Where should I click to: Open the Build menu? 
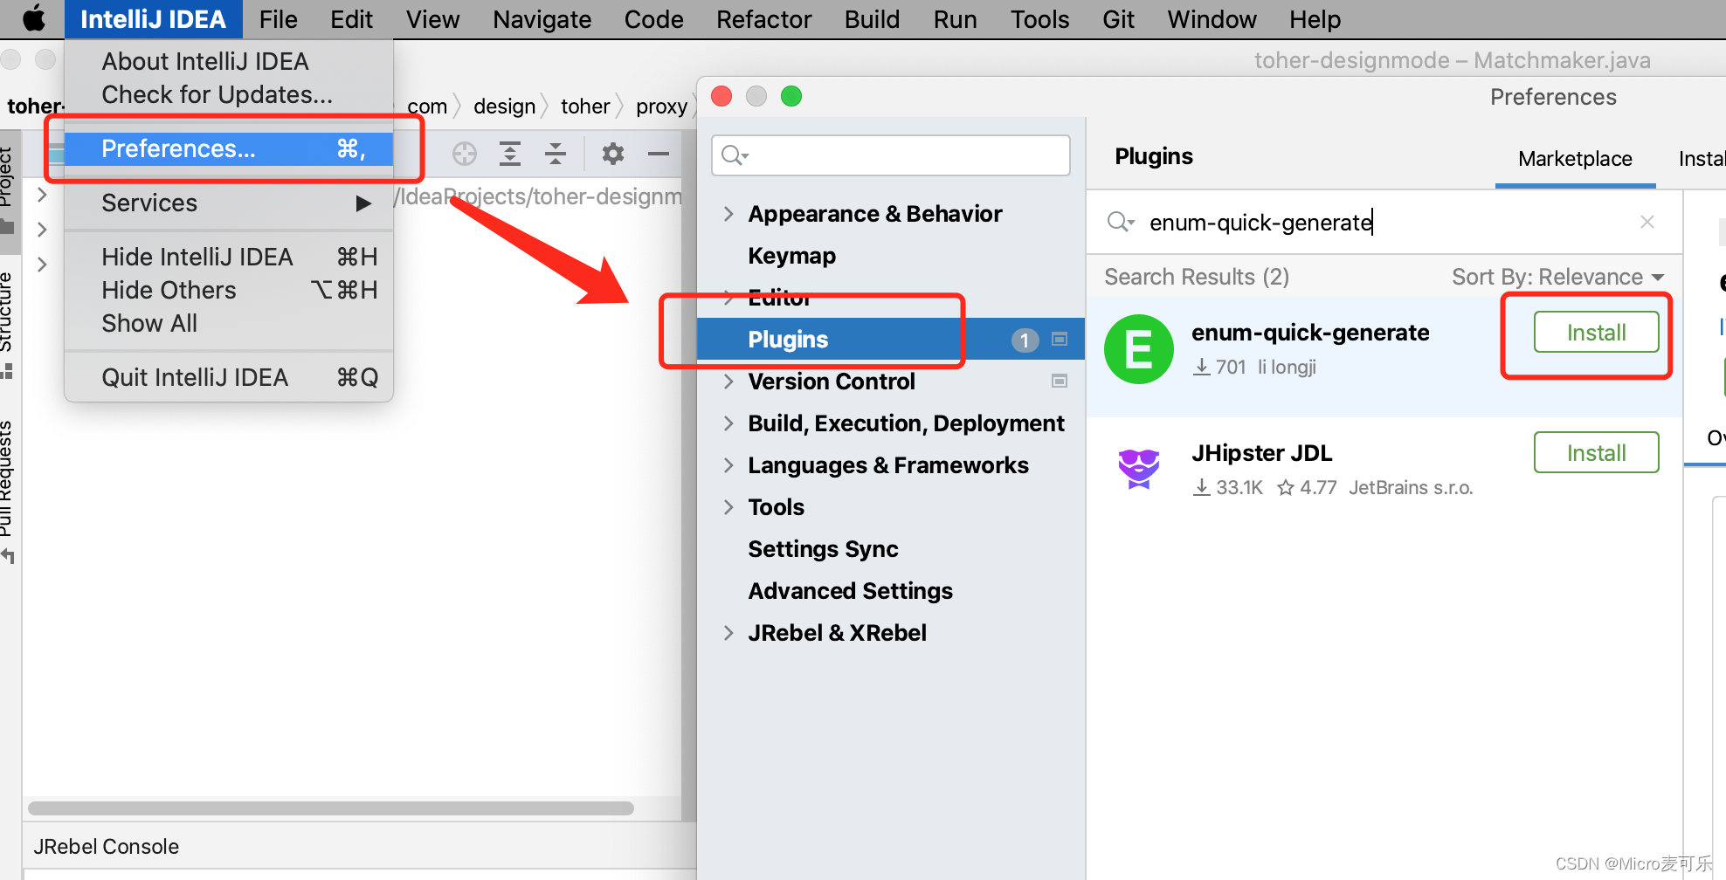point(872,19)
